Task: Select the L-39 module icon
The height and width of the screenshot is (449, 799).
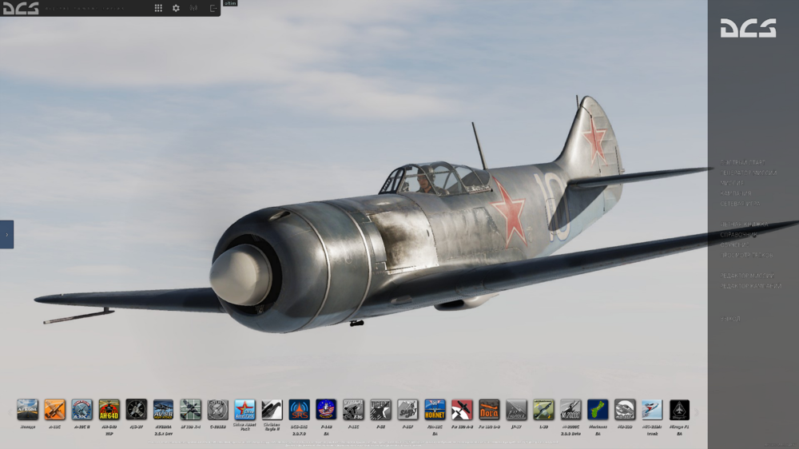Action: 543,410
